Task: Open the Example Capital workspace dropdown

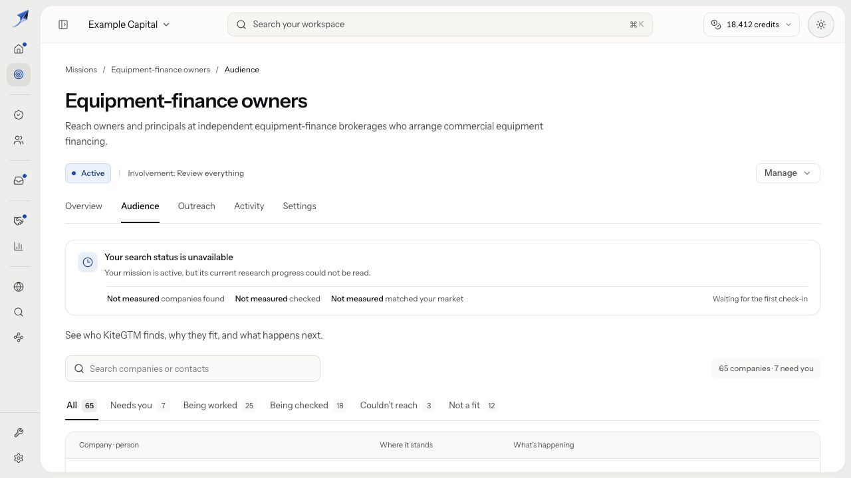Action: [129, 25]
